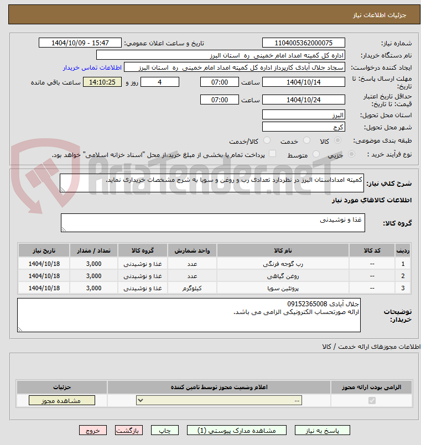Click the رب گوجه فرنگی item cell
Image resolution: width=421 pixels, height=445 pixels.
pos(283,264)
